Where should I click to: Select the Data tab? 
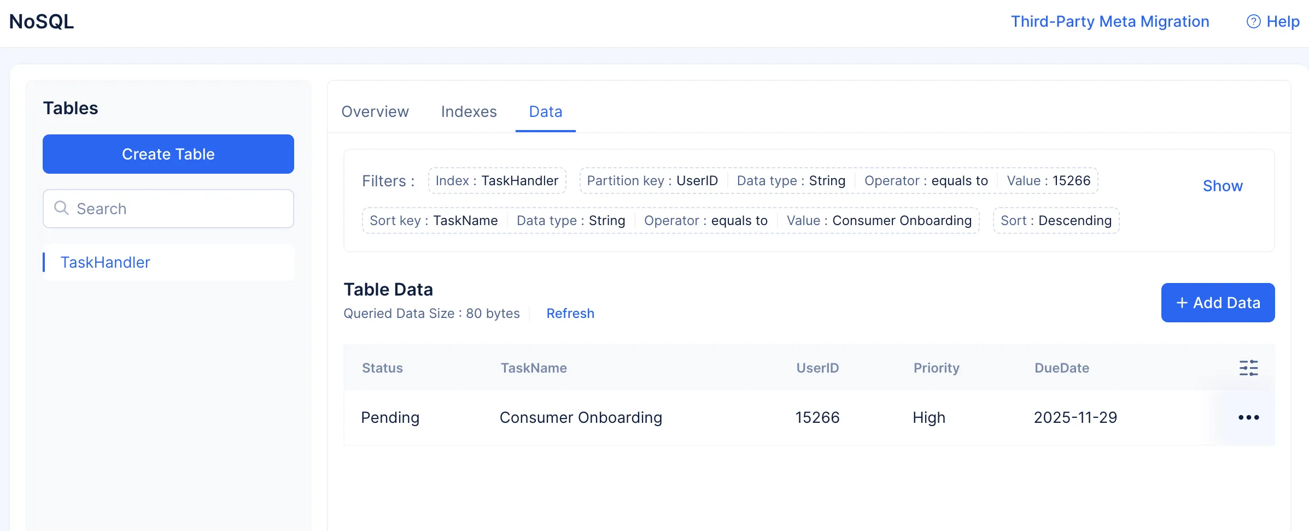pos(545,111)
